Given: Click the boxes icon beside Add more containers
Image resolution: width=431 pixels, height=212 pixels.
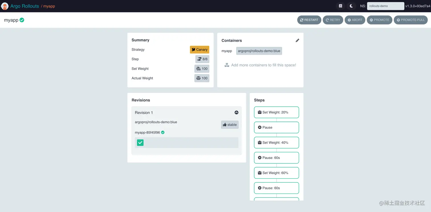Looking at the screenshot, I should click(x=227, y=65).
